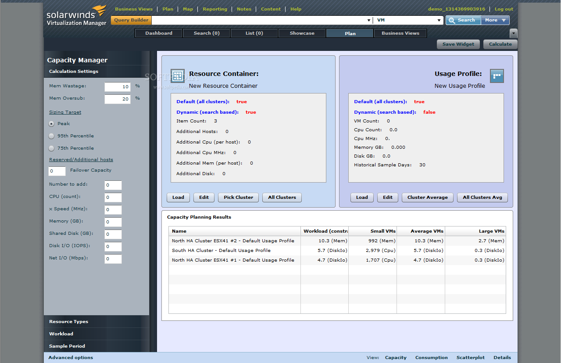
Task: Click the Search magnifier button
Action: pyautogui.click(x=463, y=20)
